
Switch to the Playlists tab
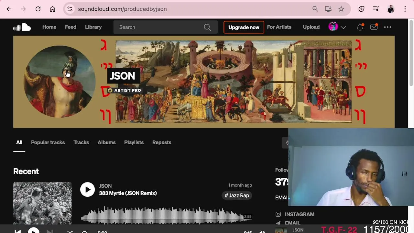click(x=134, y=142)
